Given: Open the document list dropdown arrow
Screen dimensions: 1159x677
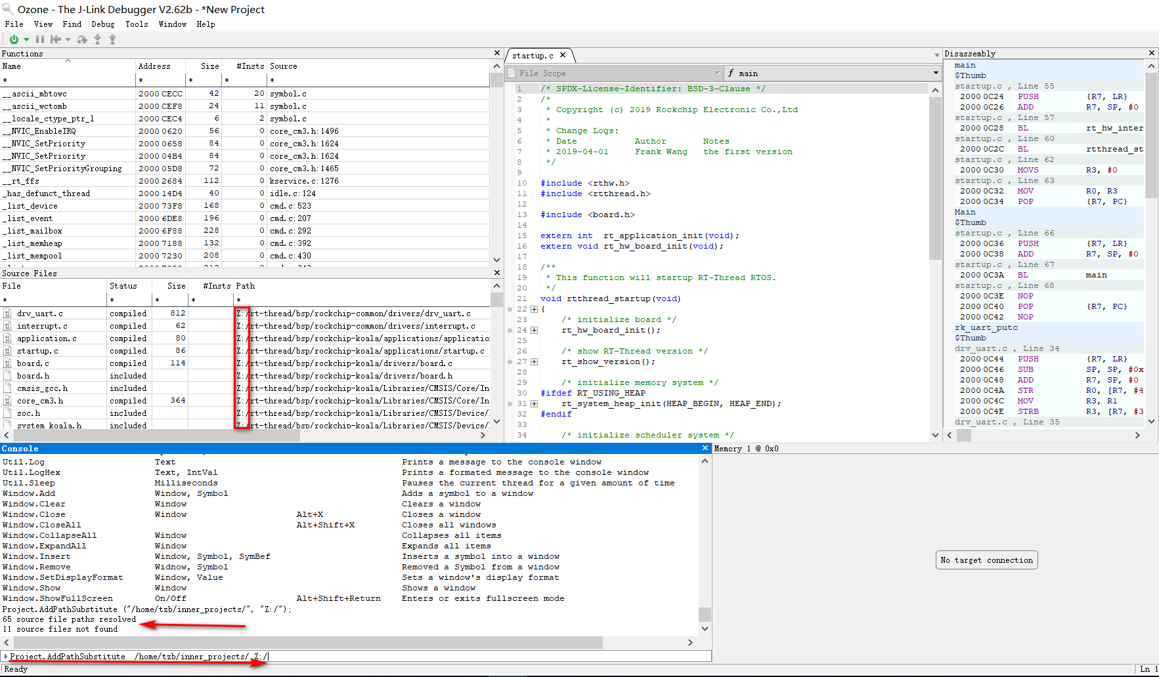Looking at the screenshot, I should pos(937,55).
